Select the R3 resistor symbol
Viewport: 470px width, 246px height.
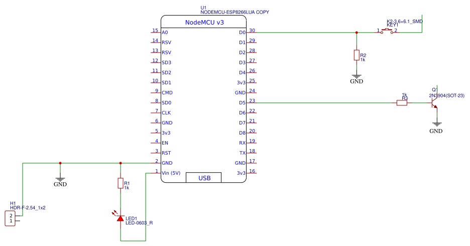(x=402, y=103)
